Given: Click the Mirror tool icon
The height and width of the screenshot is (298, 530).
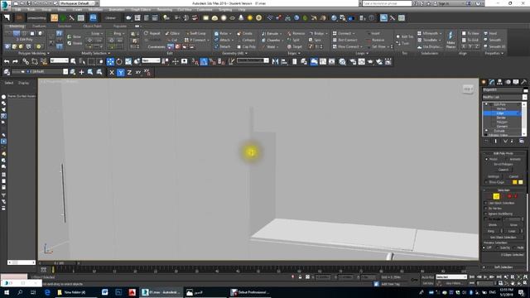Looking at the screenshot, I should tap(275, 61).
